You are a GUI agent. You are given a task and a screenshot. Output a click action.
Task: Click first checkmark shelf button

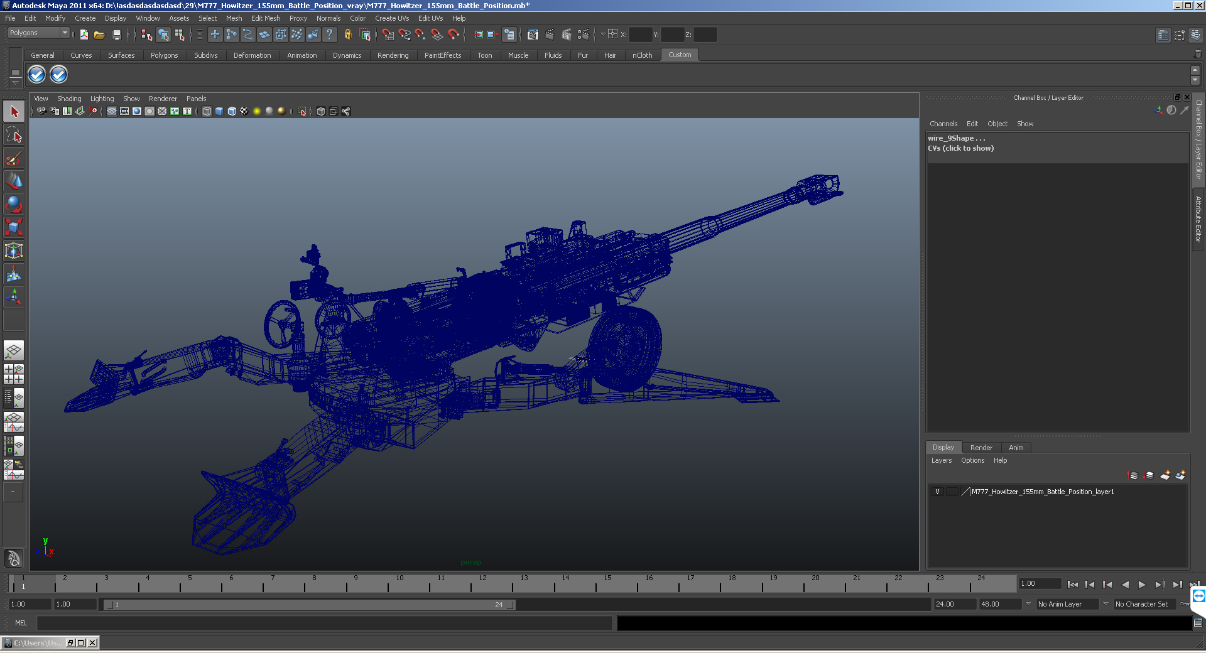[37, 75]
